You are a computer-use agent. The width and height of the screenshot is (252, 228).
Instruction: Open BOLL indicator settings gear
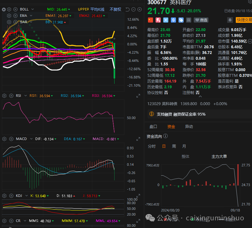click(x=10, y=9)
